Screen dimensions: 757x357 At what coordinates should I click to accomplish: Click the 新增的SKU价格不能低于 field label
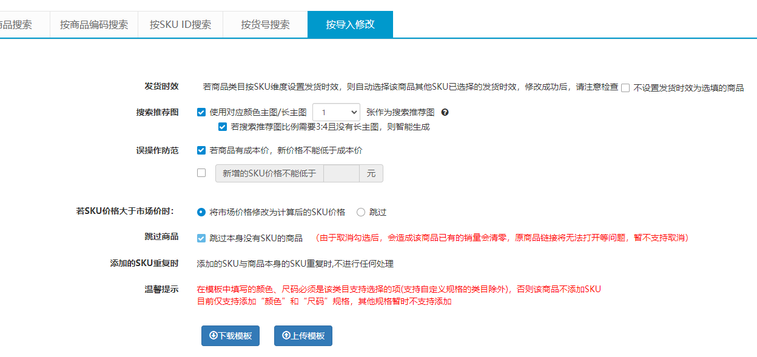(x=269, y=173)
